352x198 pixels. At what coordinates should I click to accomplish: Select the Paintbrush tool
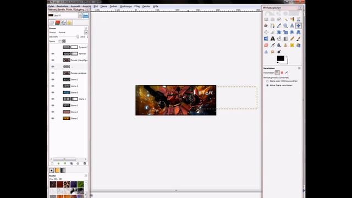(298, 39)
